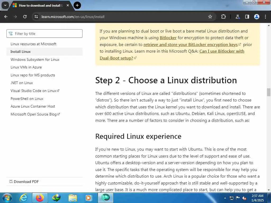
Task: Open network status tray icon
Action: 231,198
